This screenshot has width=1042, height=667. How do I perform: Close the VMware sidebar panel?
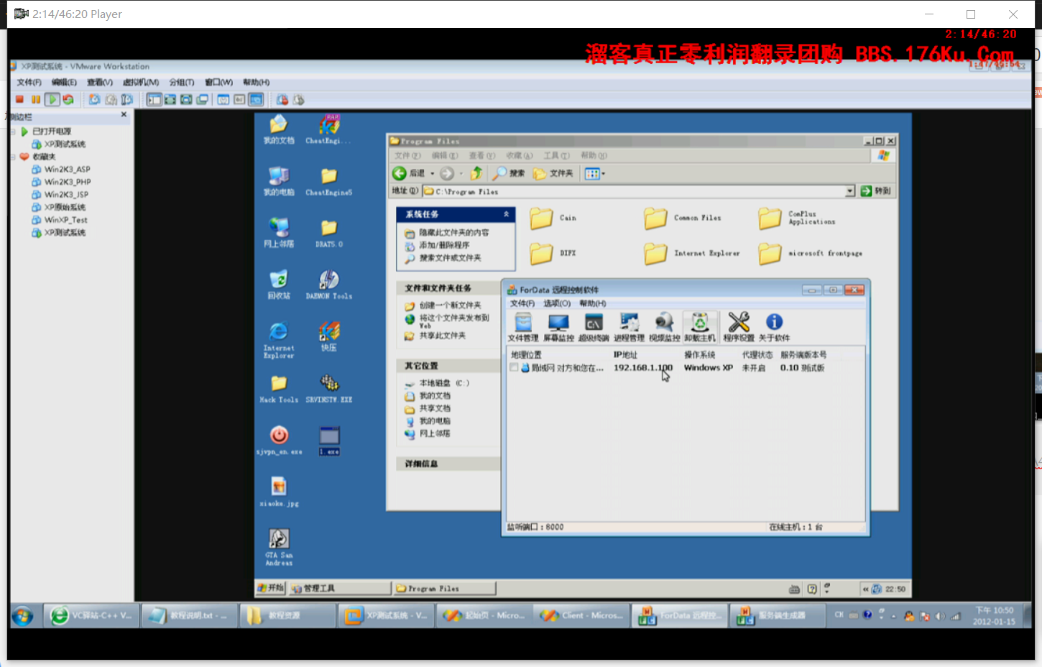point(124,114)
